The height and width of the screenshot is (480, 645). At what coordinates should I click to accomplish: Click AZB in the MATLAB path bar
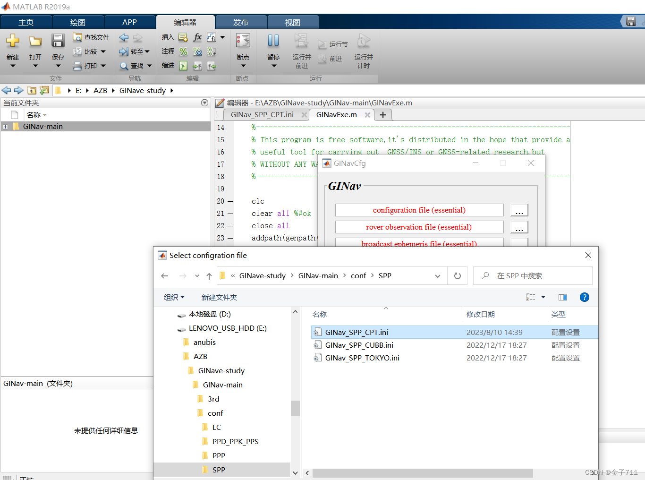coord(100,90)
